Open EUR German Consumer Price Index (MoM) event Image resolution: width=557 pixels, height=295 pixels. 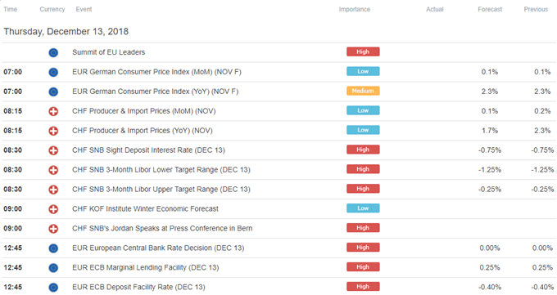pyautogui.click(x=156, y=72)
